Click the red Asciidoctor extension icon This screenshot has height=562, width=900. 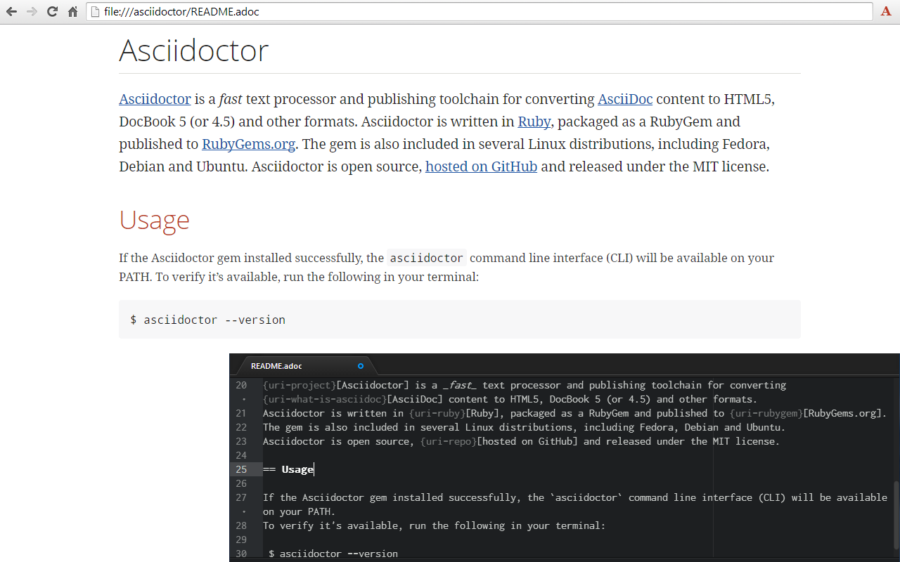coord(885,11)
